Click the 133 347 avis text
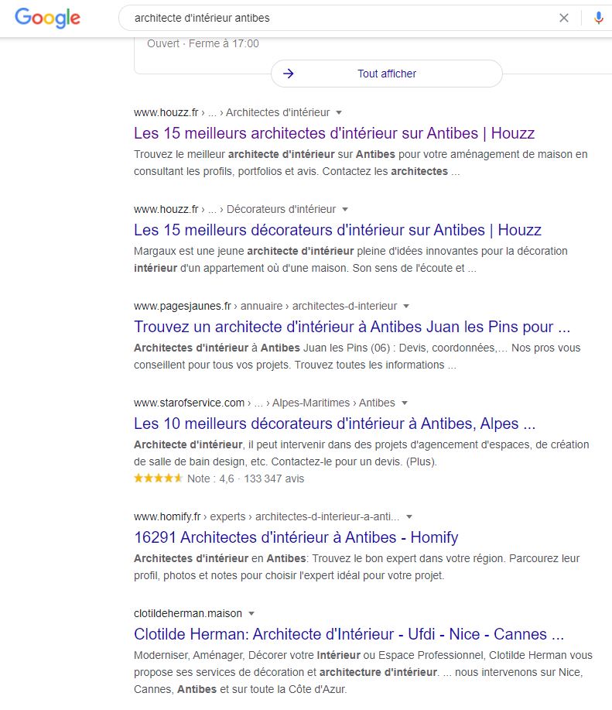The height and width of the screenshot is (710, 612). (274, 478)
